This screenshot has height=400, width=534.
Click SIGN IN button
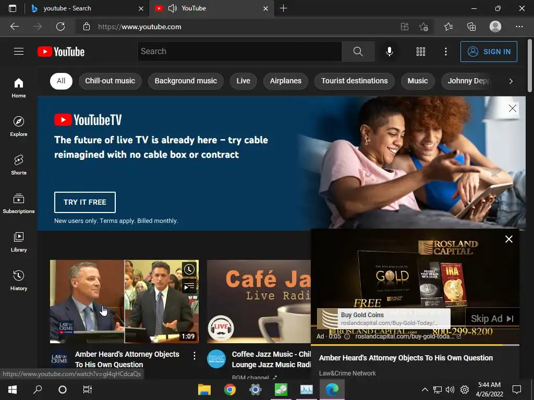point(488,52)
